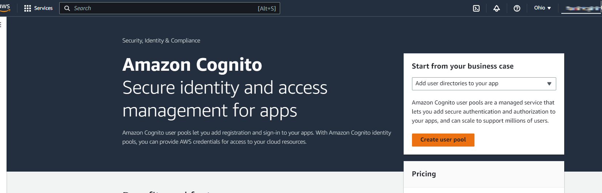Open the Services menu label
602x193 pixels.
point(43,8)
